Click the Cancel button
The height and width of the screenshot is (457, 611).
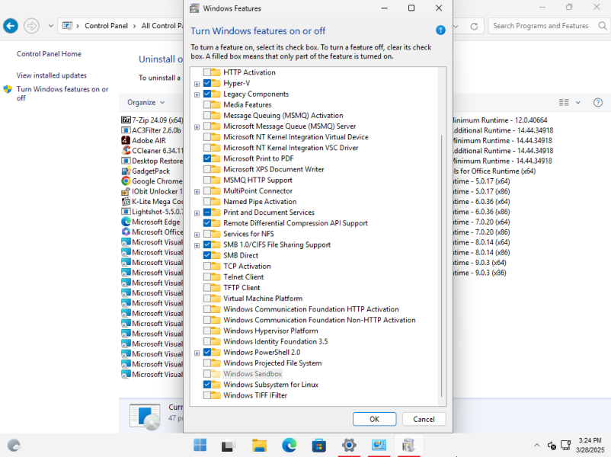(424, 419)
